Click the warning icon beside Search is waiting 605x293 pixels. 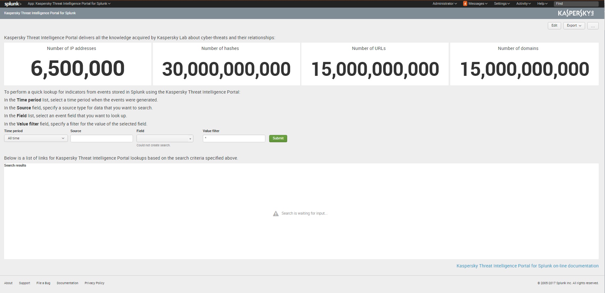pyautogui.click(x=276, y=214)
